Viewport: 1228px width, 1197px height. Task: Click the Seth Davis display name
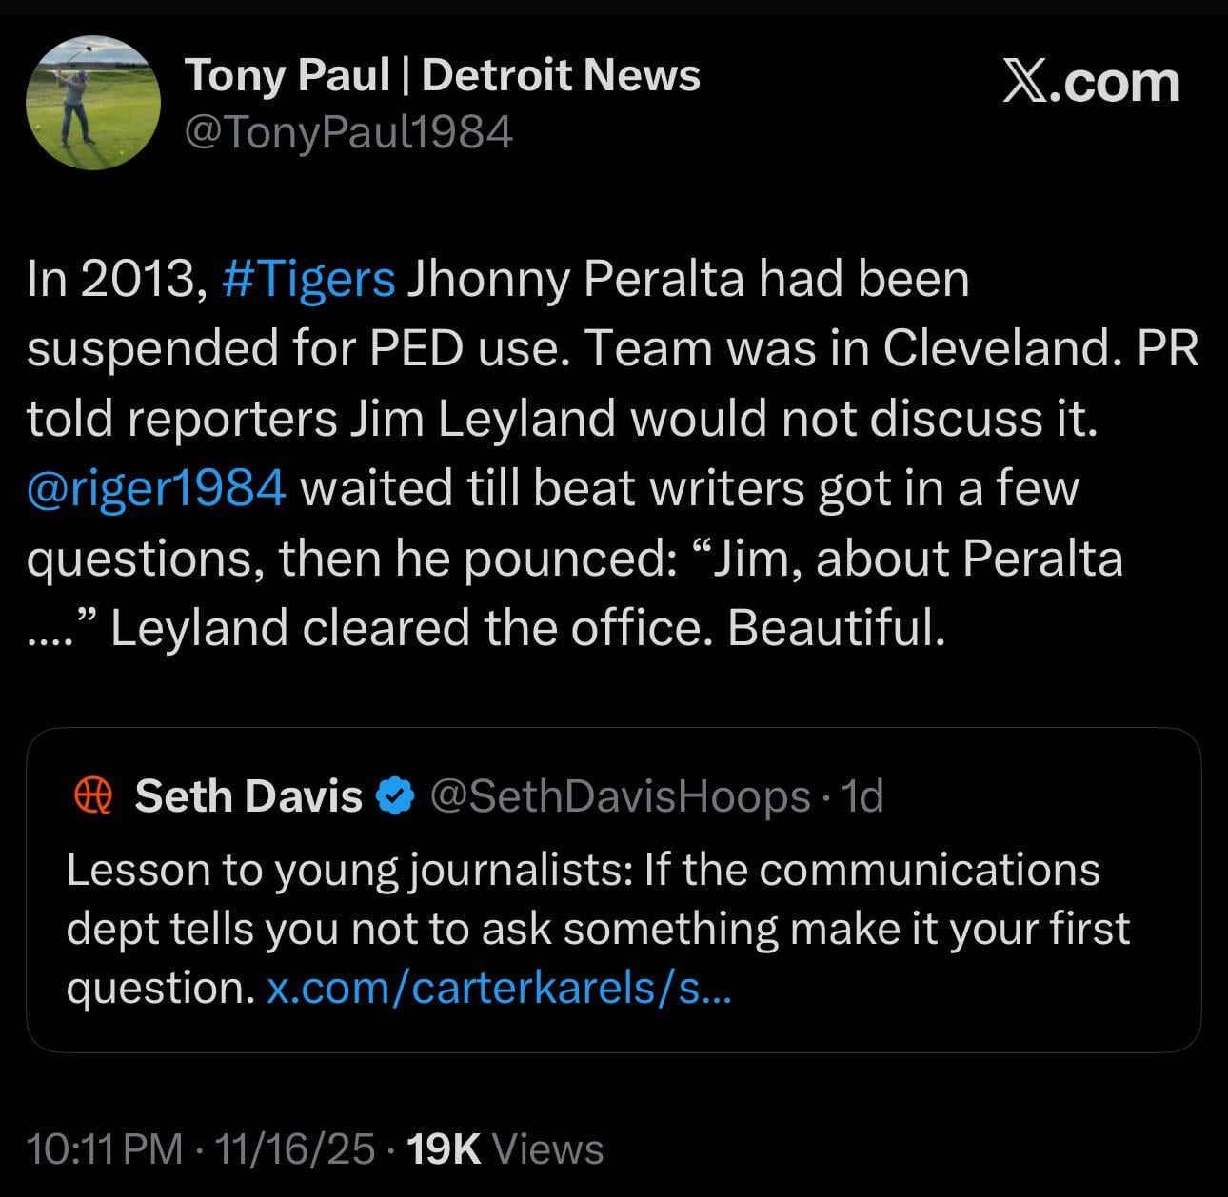[x=248, y=795]
